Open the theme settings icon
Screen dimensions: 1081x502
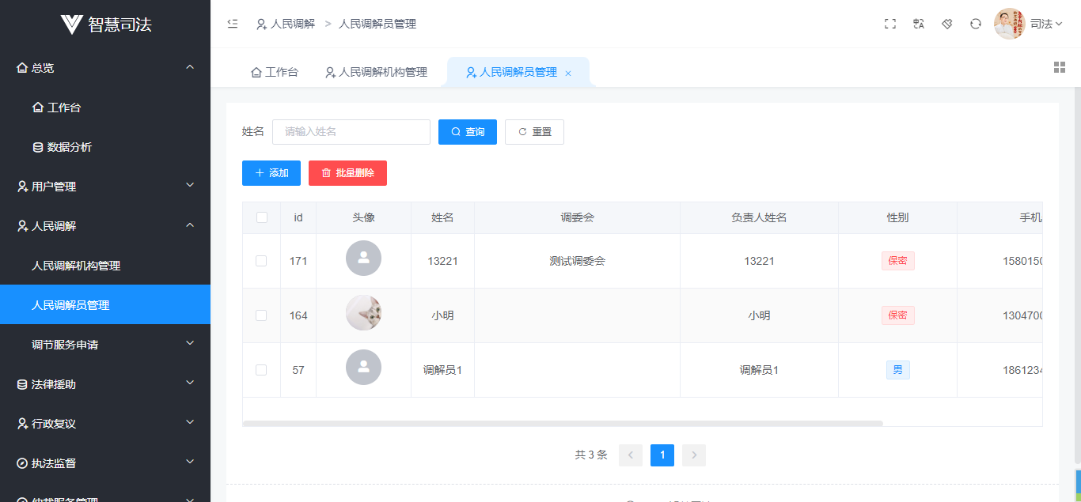pos(947,24)
